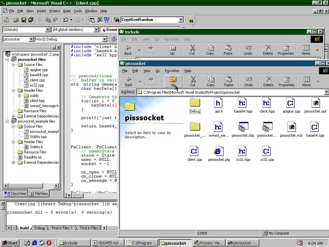Click the Paste icon in Visual C++ toolbar
This screenshot has width=329, height=247.
tap(56, 20)
